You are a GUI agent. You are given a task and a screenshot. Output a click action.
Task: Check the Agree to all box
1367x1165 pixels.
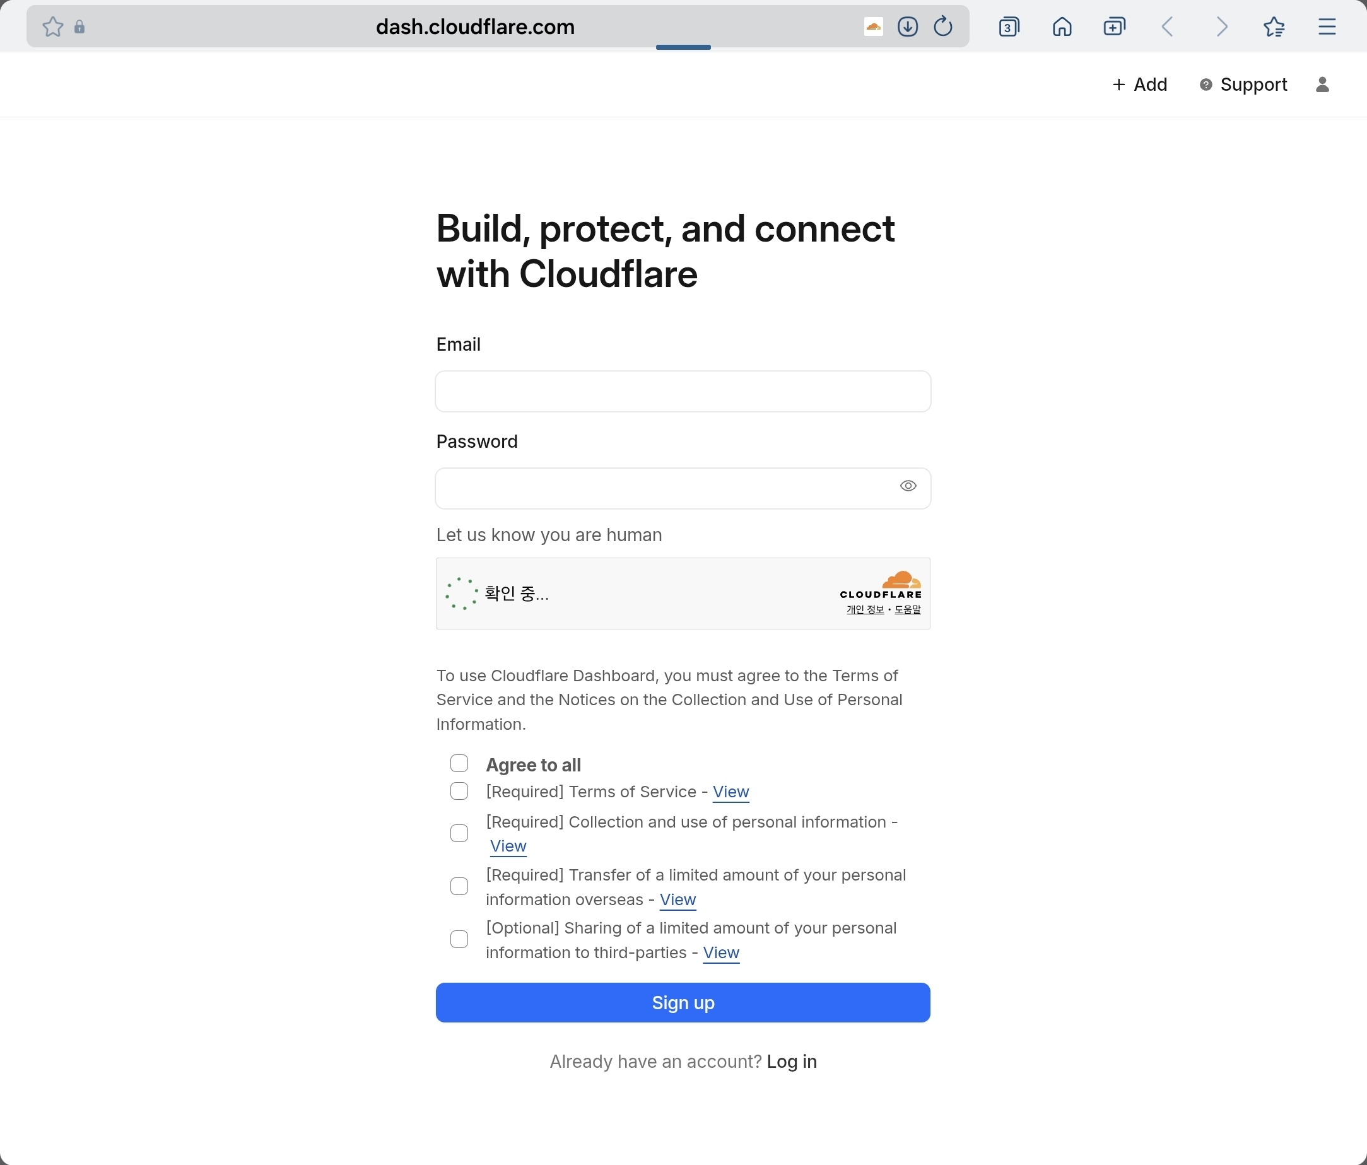[459, 763]
